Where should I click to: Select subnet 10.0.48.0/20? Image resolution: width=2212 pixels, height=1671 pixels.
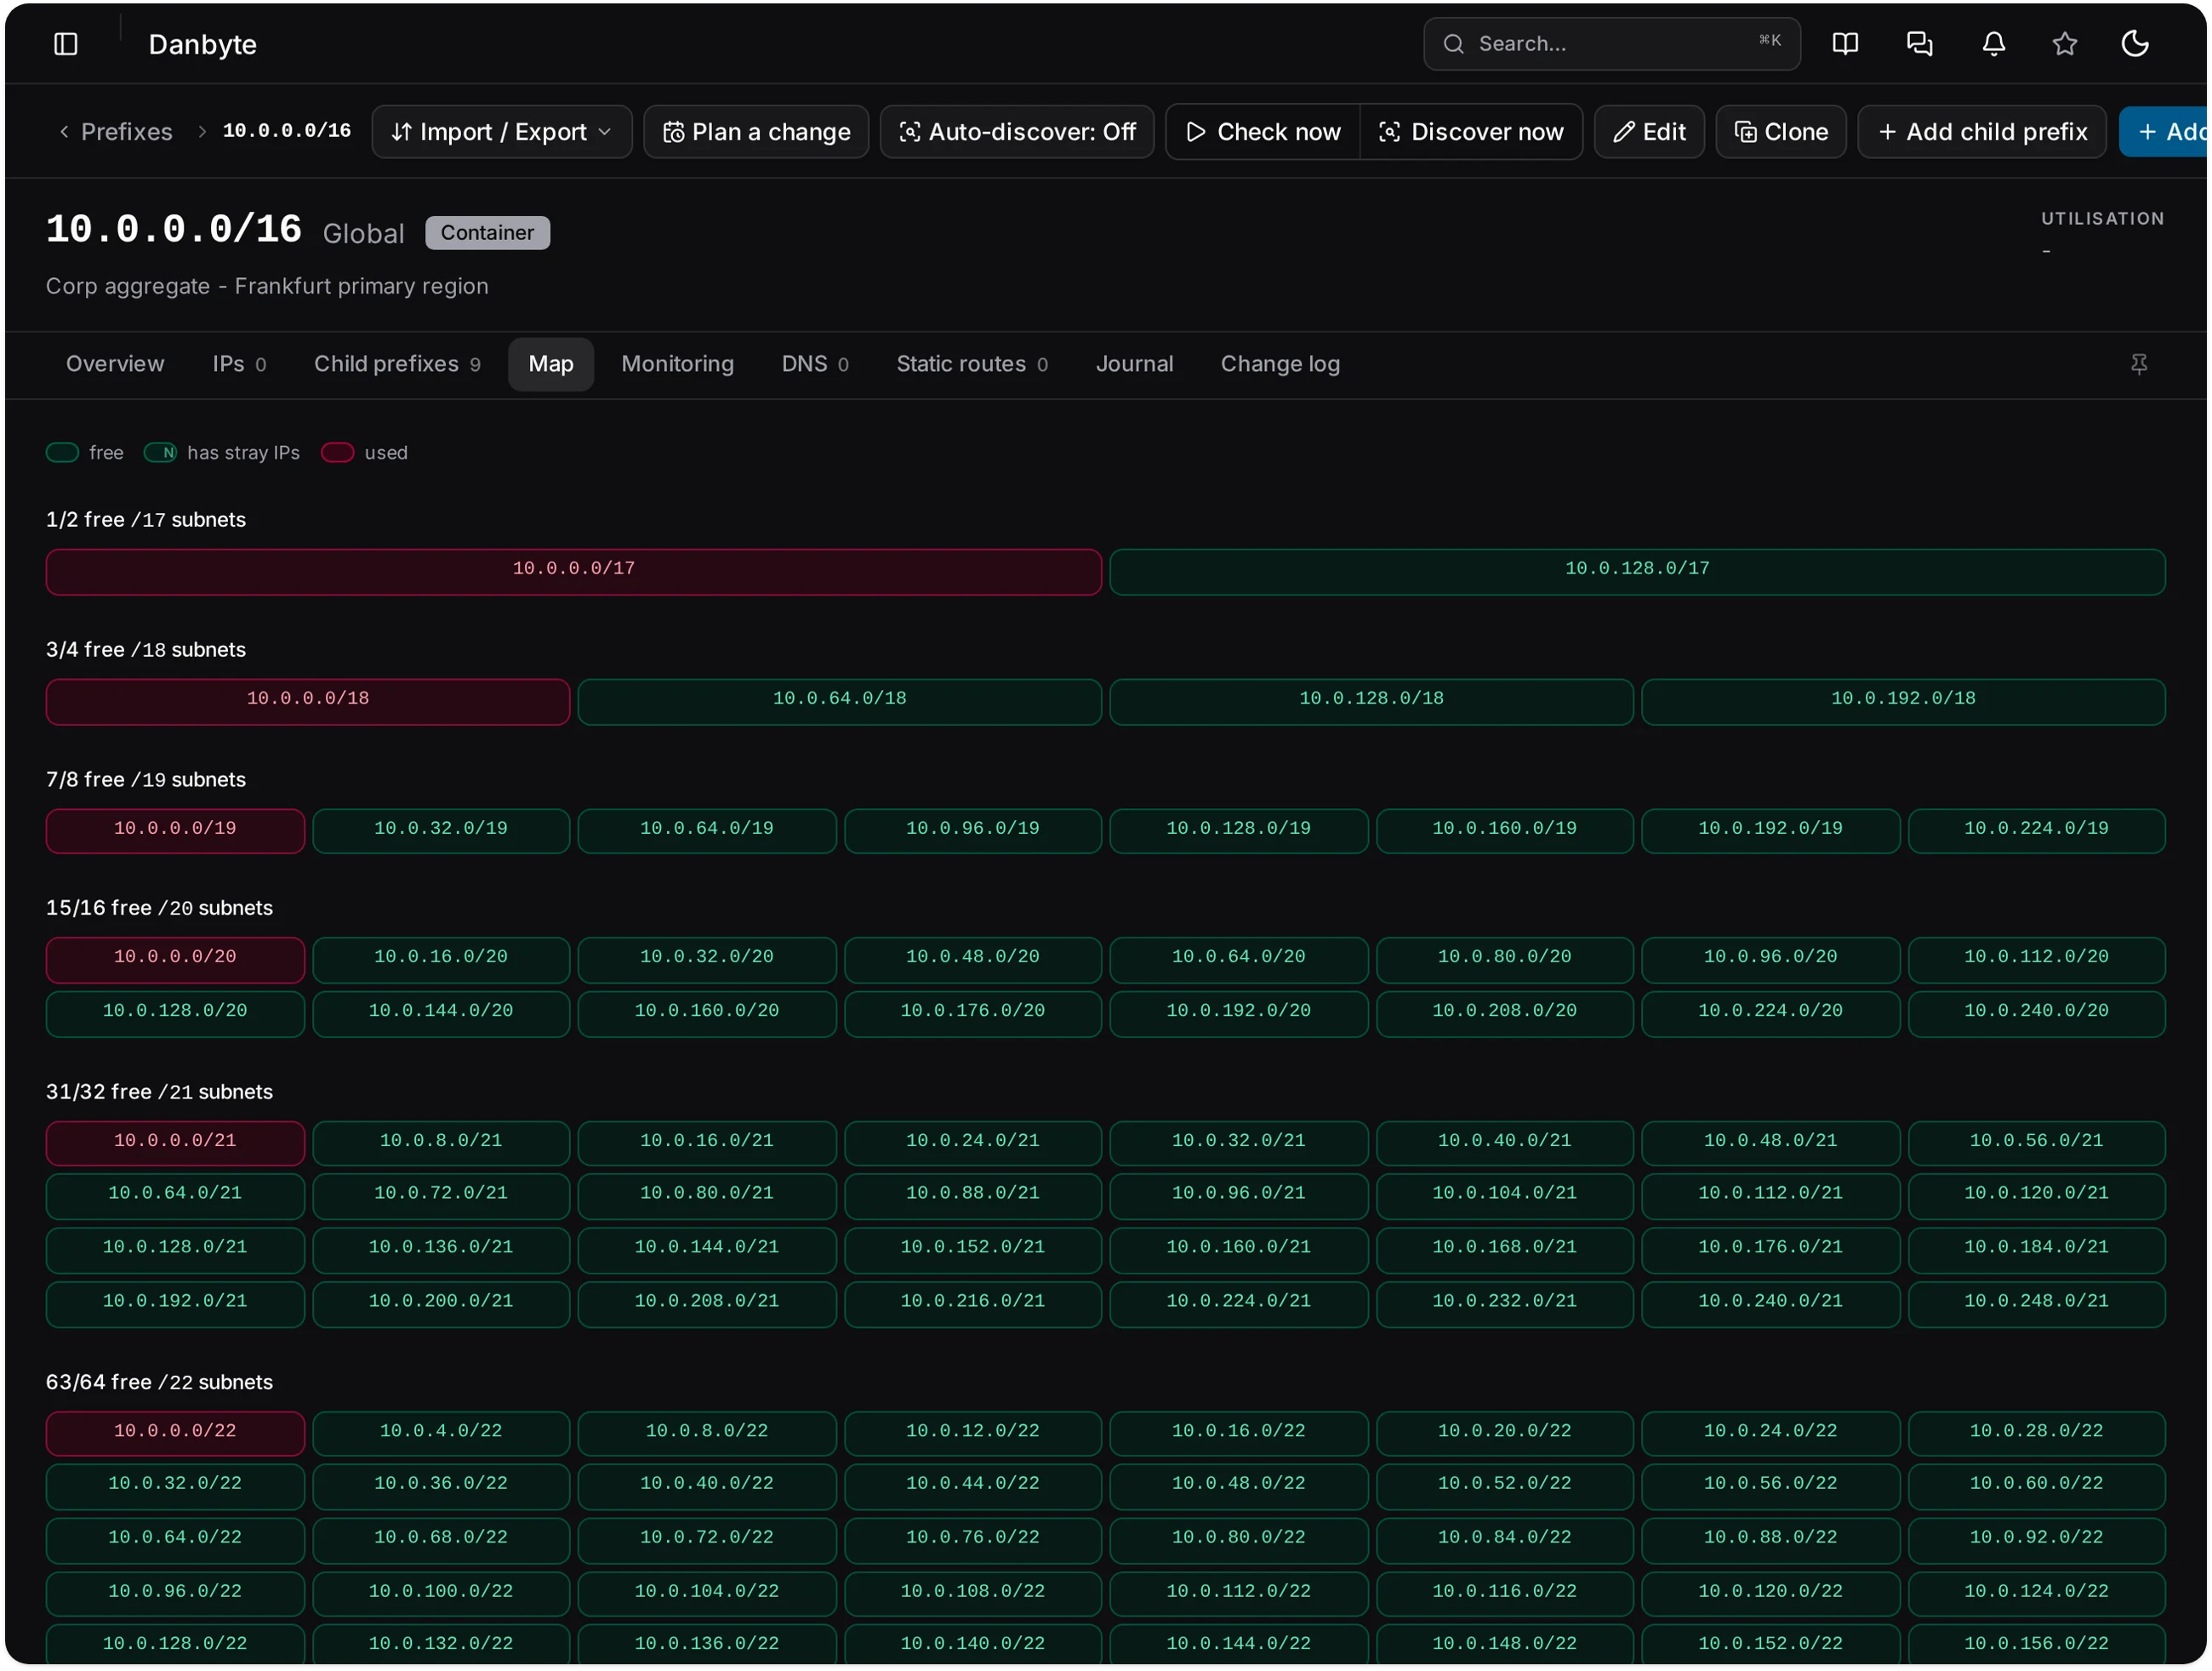(x=972, y=959)
